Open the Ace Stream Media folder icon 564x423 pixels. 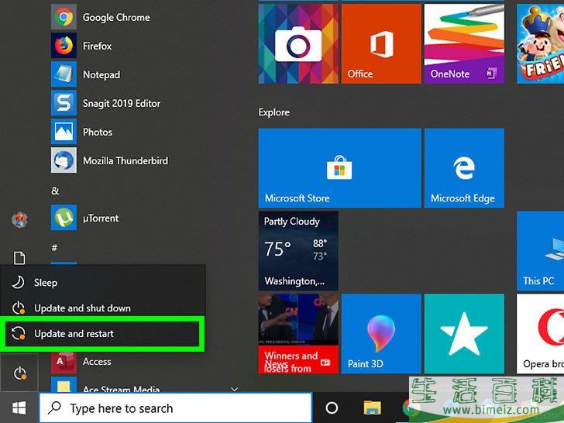[64, 385]
